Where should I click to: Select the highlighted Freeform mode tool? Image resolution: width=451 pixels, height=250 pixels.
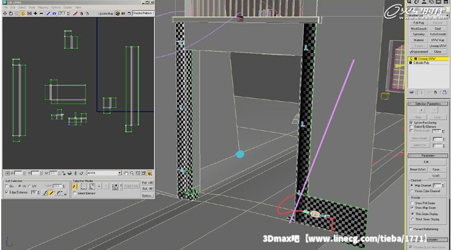click(x=23, y=13)
